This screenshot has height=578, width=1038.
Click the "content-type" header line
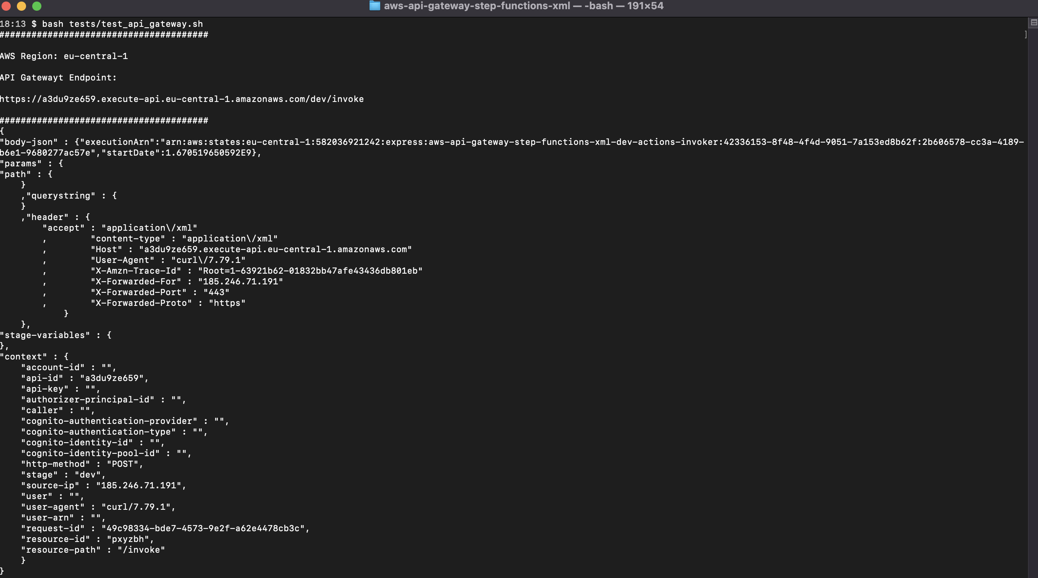(x=184, y=239)
